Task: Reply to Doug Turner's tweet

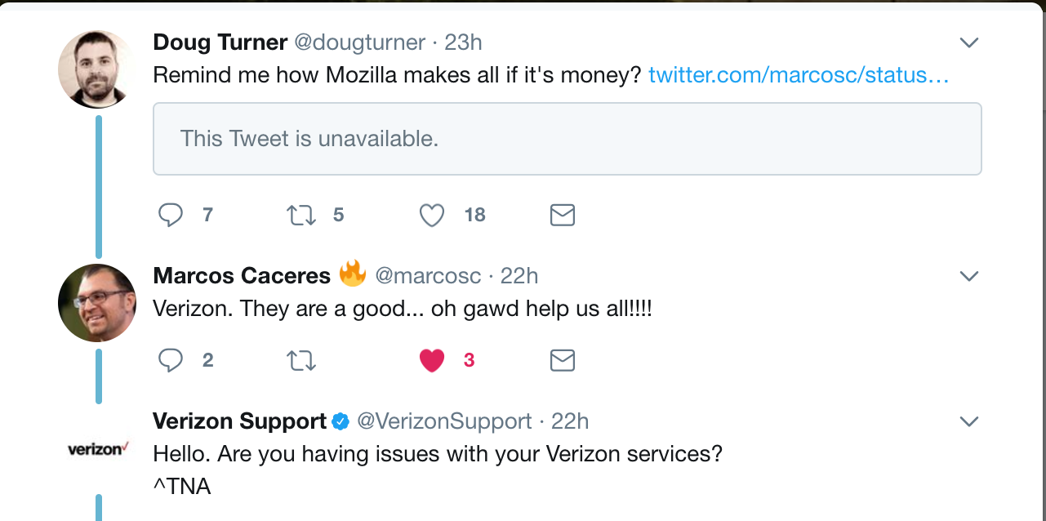Action: point(170,215)
